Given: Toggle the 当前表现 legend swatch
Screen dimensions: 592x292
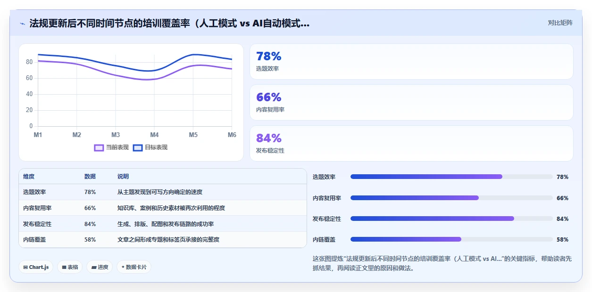Looking at the screenshot, I should [99, 147].
